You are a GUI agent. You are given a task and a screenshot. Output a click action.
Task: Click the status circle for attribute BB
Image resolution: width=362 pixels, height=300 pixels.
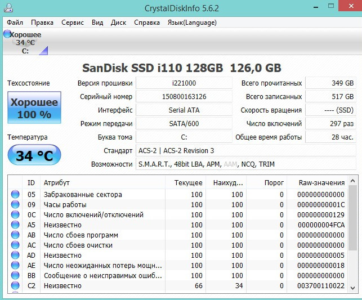click(15, 276)
